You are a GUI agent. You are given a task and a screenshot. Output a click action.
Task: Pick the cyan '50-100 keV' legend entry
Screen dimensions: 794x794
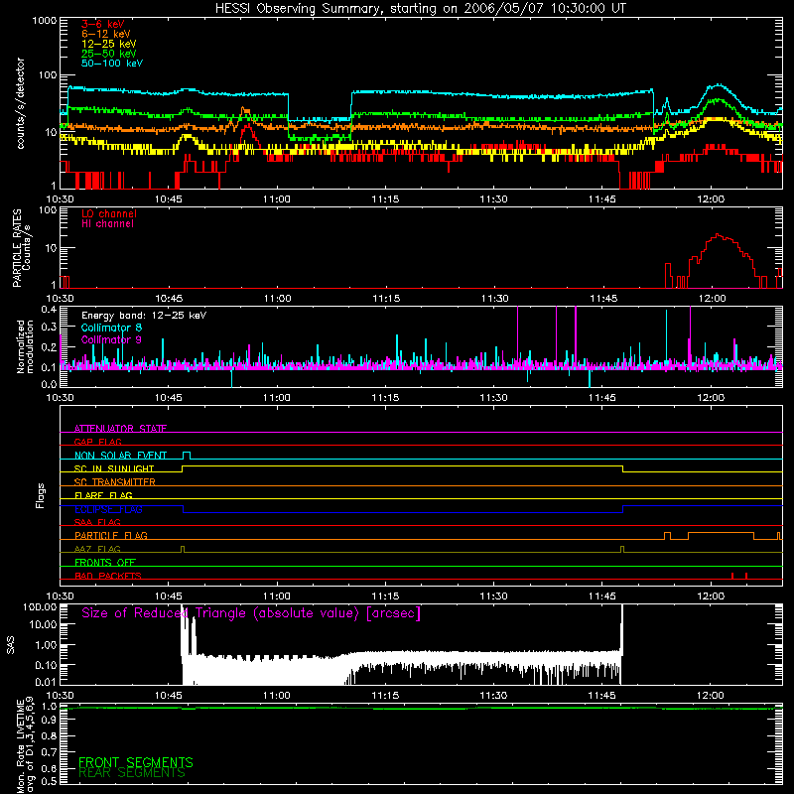(112, 64)
